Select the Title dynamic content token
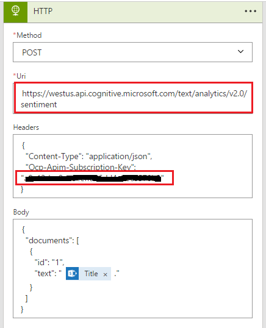The height and width of the screenshot is (328, 266). pyautogui.click(x=88, y=273)
